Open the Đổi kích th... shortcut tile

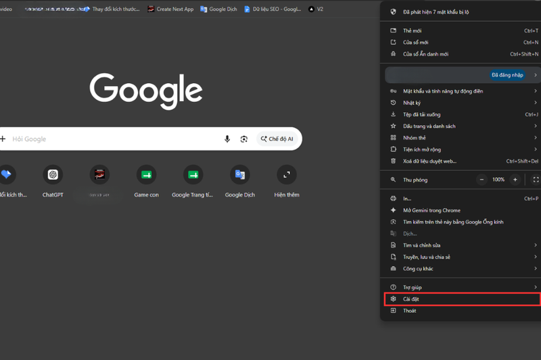click(x=6, y=175)
